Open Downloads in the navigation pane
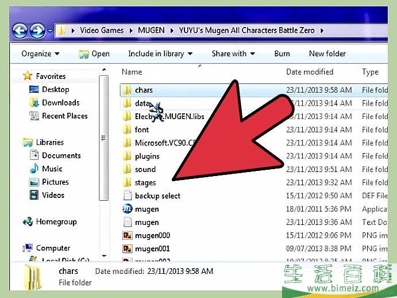The width and height of the screenshot is (397, 298). [61, 102]
